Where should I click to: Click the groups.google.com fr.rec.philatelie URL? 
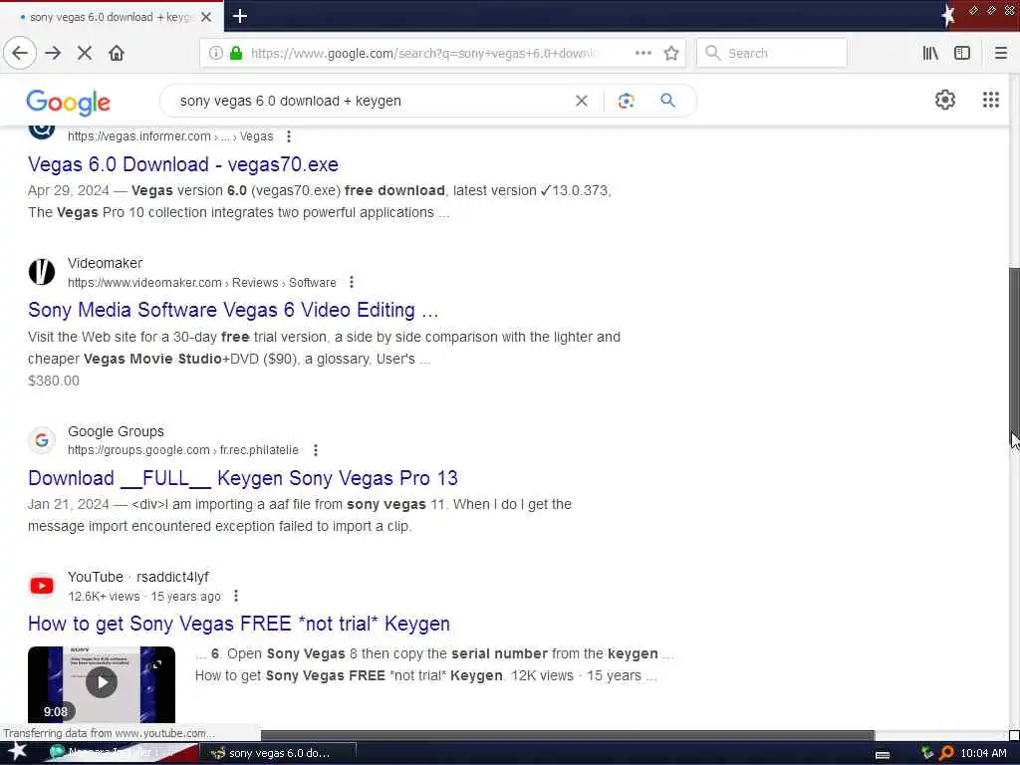[x=183, y=450]
